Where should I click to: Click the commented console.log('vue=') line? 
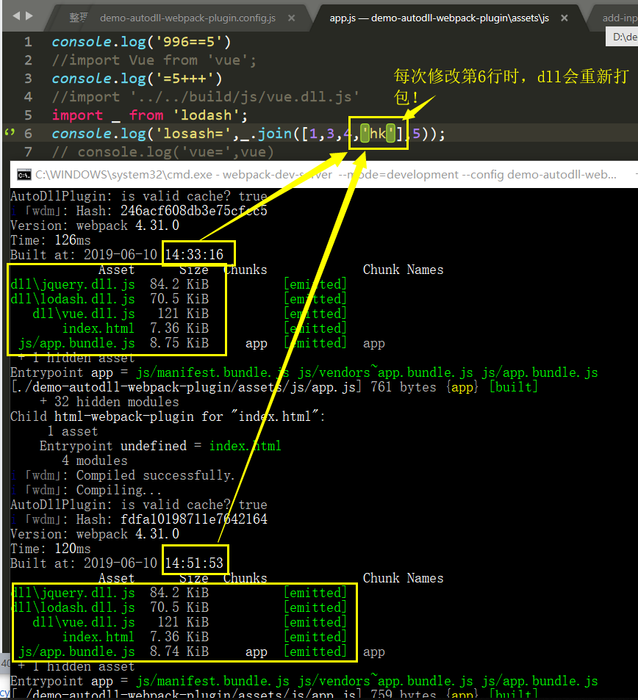[162, 152]
